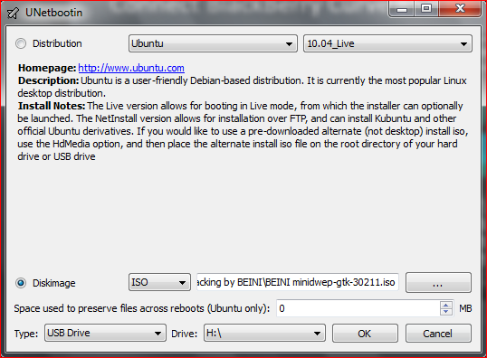The width and height of the screenshot is (487, 358).
Task: Open the H:\ drive dropdown
Action: point(264,334)
